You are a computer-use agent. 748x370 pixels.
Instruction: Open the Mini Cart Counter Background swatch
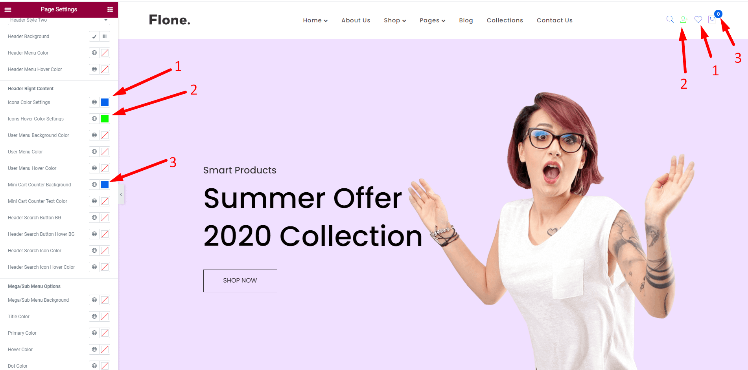coord(105,185)
